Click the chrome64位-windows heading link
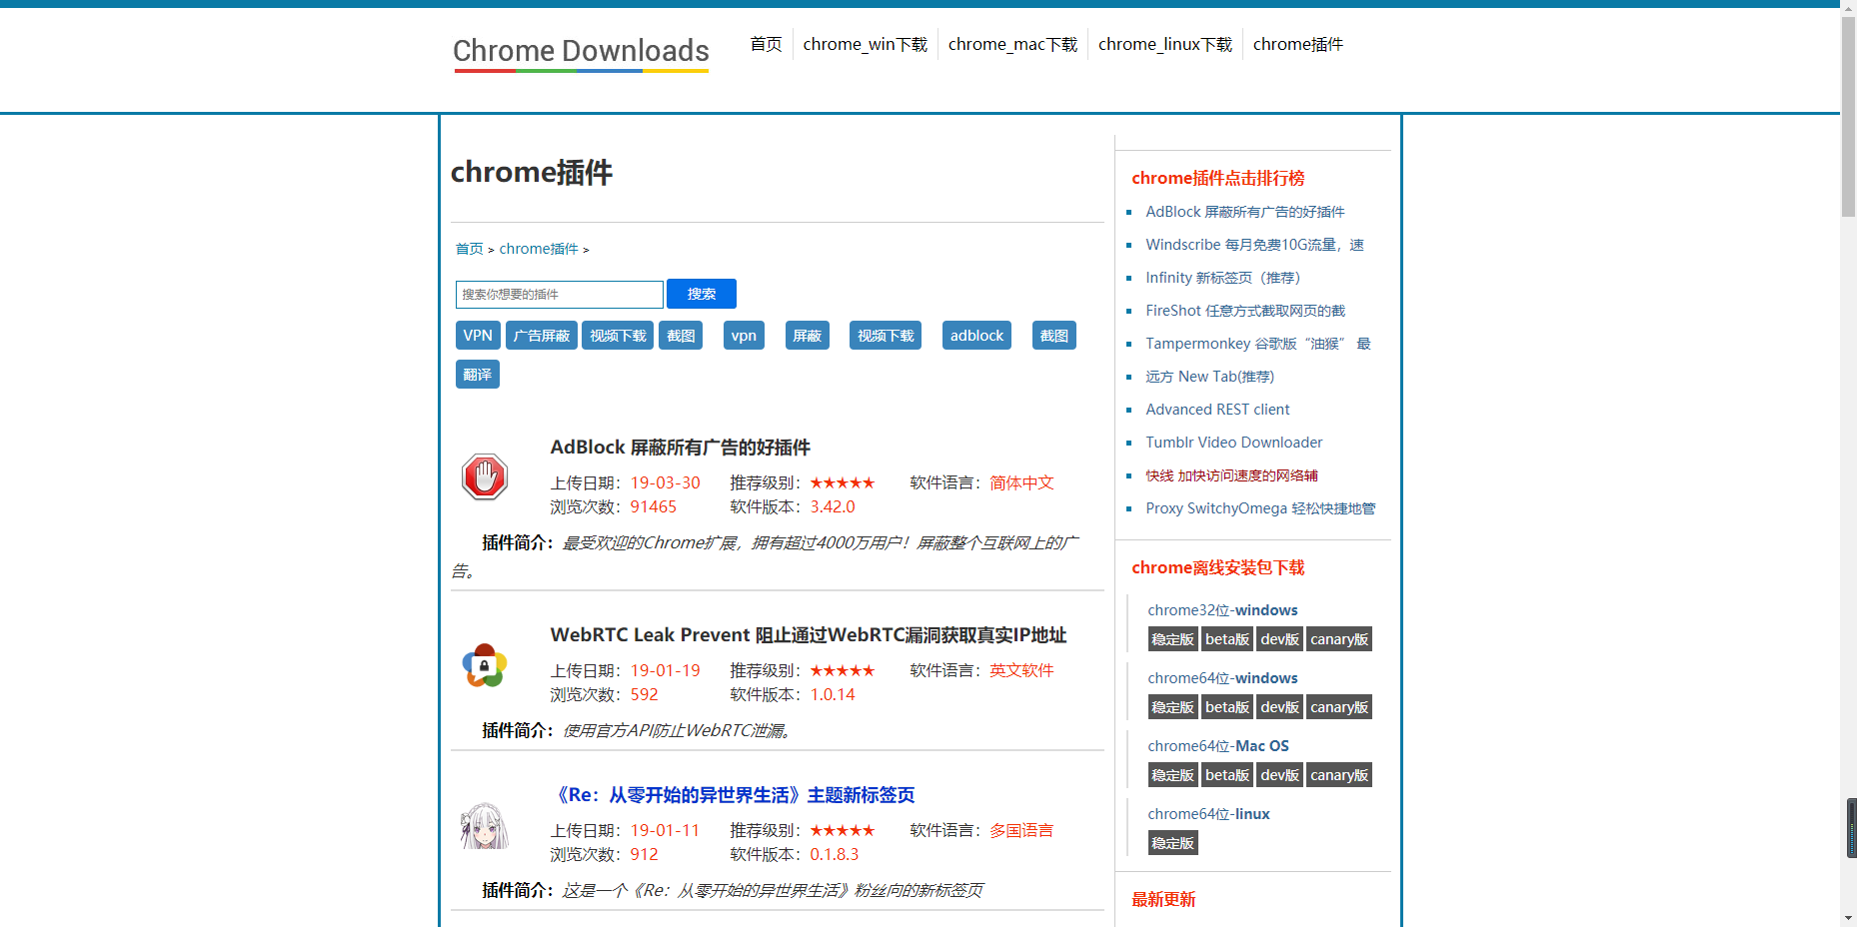Viewport: 1857px width, 927px height. tap(1223, 678)
